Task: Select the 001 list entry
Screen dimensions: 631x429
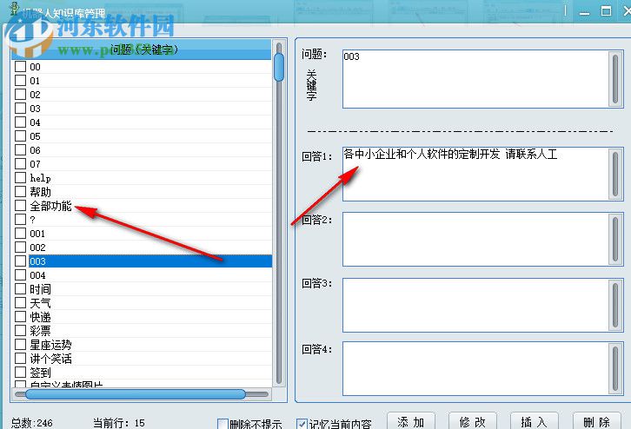Action: (x=142, y=234)
